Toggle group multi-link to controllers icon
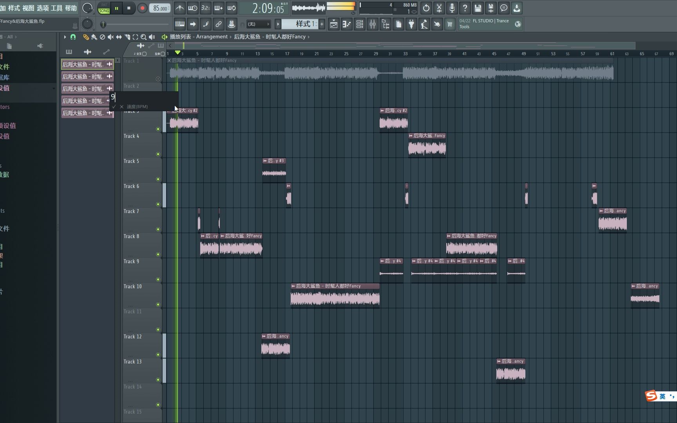Viewport: 677px width, 423px height. pyautogui.click(x=219, y=24)
